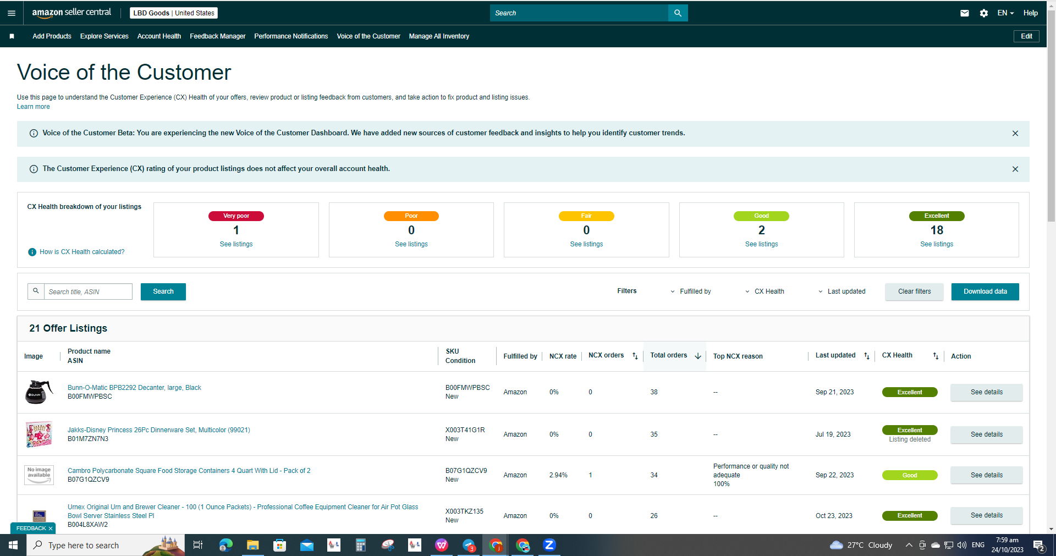Sort by Total orders arrow icon
This screenshot has height=556, width=1056.
[698, 356]
